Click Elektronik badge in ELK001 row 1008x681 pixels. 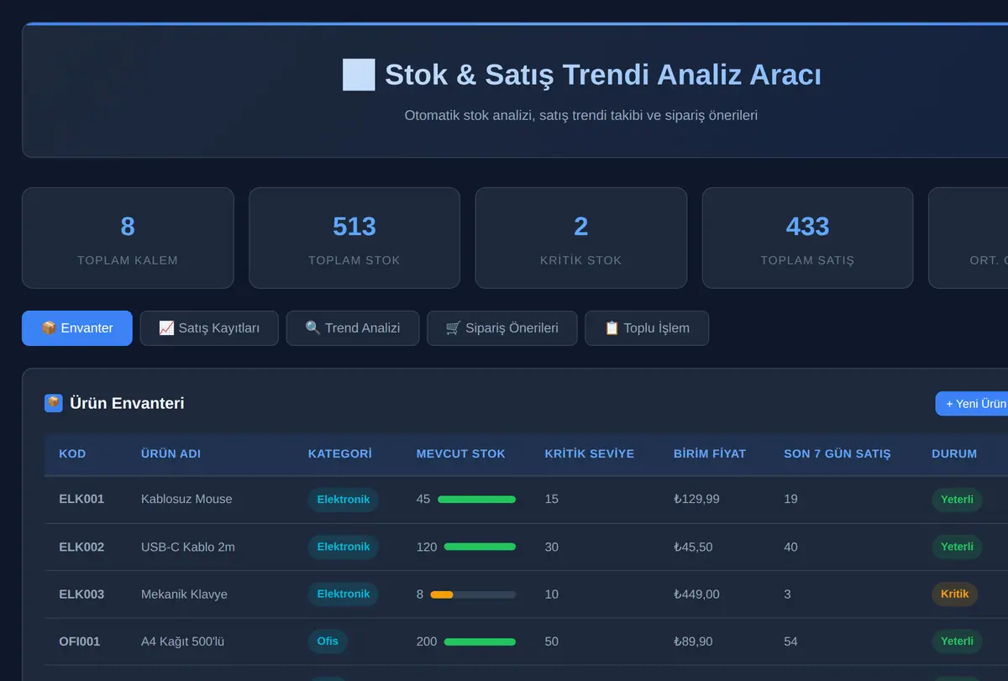344,500
